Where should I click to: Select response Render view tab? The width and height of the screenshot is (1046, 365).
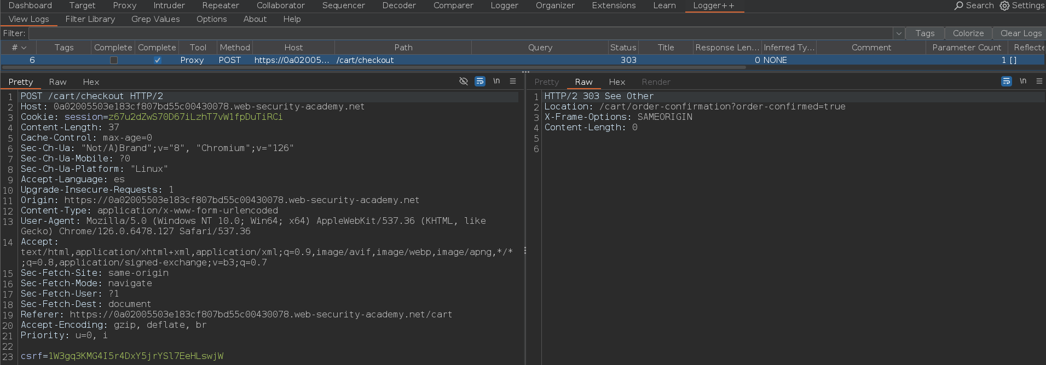[656, 82]
